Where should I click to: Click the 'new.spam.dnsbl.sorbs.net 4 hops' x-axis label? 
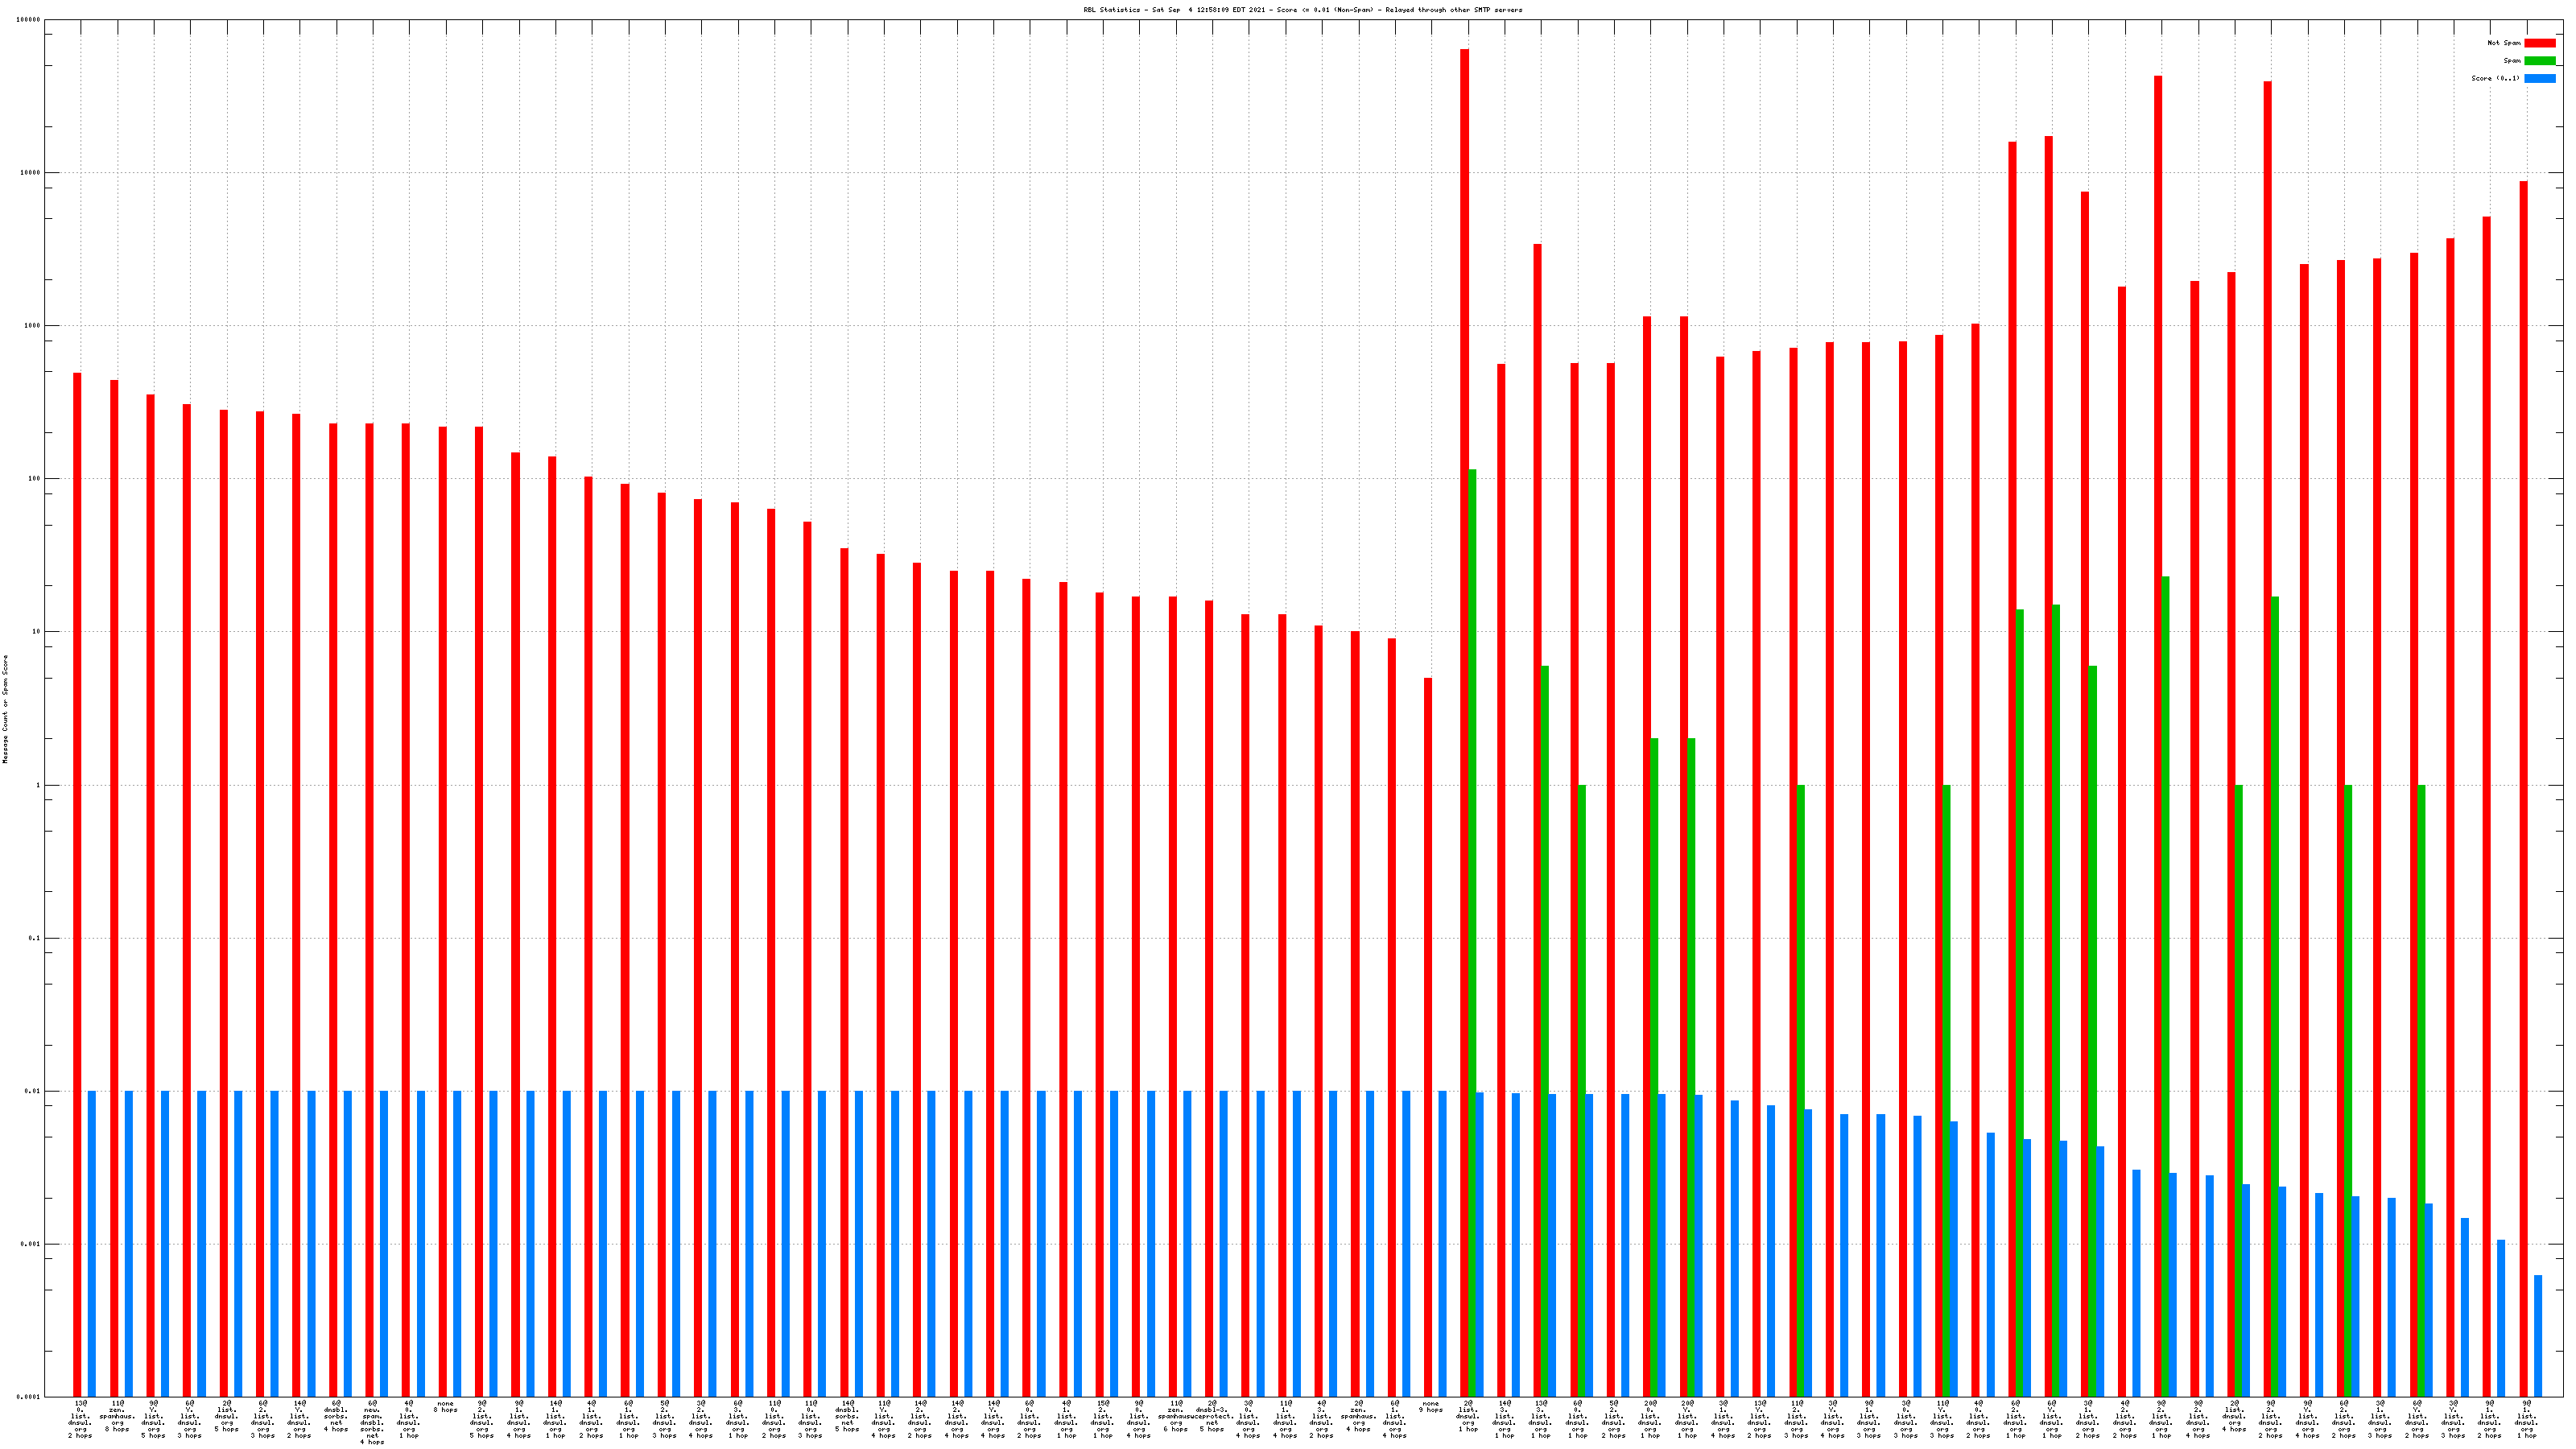[x=372, y=1422]
